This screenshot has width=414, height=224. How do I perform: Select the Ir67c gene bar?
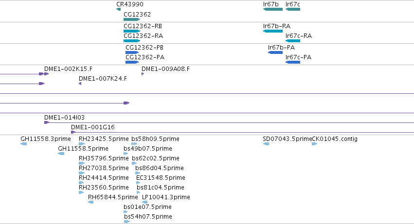click(x=293, y=10)
